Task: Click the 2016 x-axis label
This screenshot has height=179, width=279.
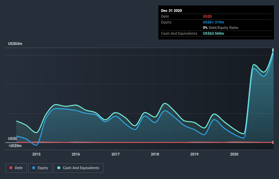Action: 76,154
